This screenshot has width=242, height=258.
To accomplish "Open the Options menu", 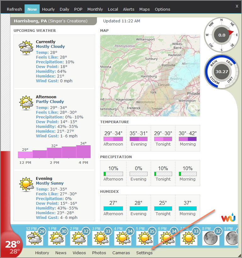I will point(162,9).
